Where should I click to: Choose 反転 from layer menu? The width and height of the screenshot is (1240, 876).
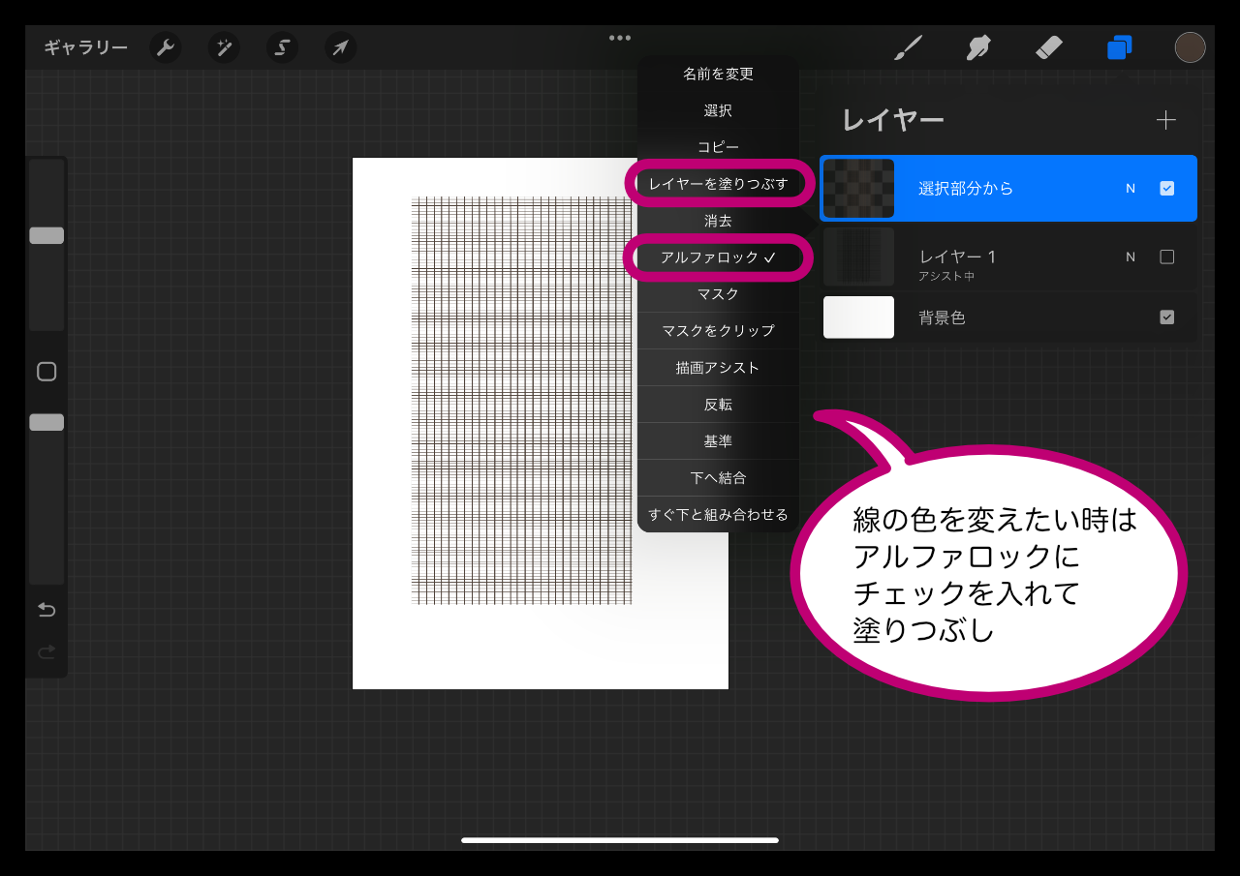[x=718, y=404]
